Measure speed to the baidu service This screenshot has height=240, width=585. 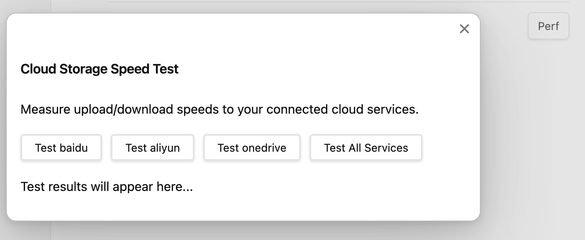pos(61,148)
